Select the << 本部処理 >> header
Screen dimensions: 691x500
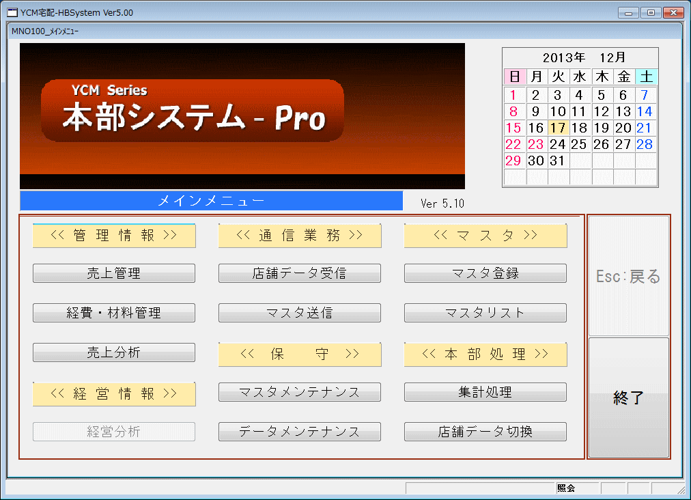pos(485,355)
